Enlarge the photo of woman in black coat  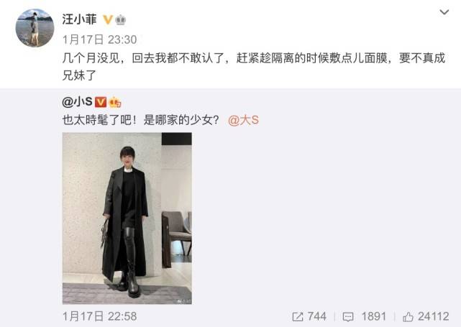tap(127, 218)
